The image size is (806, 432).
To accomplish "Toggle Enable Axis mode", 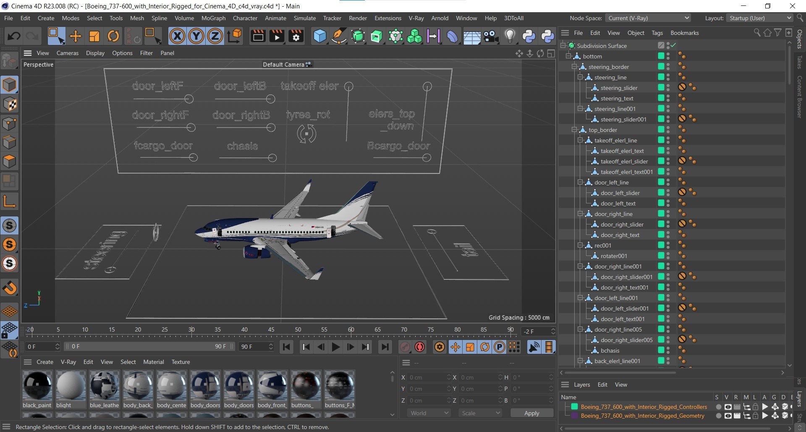I will coord(9,202).
